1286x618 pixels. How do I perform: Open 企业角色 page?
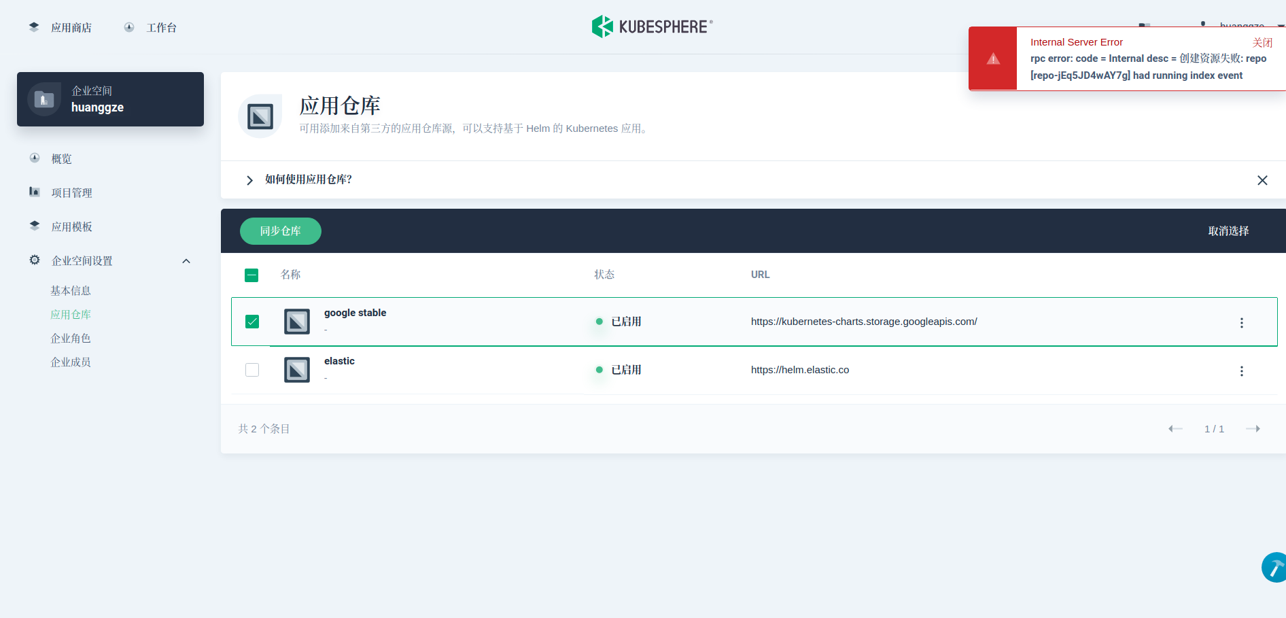71,338
